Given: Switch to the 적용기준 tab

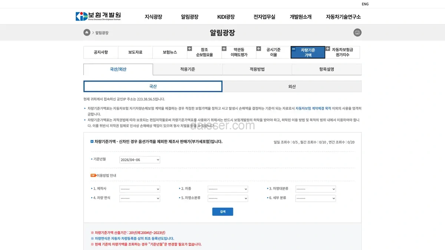Looking at the screenshot, I should (188, 69).
